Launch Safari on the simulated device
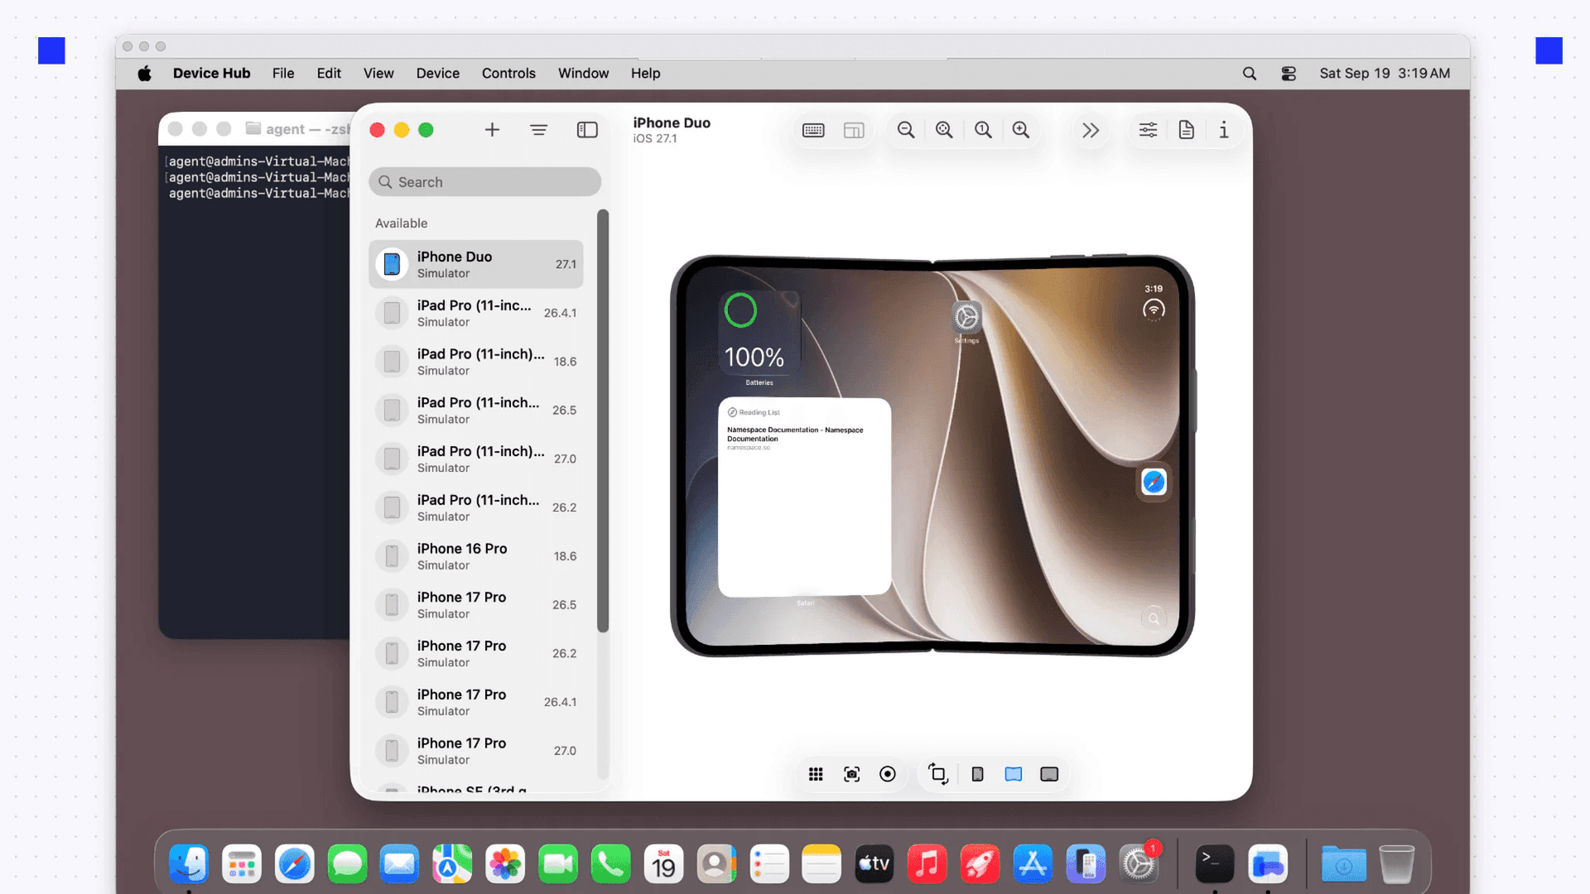1590x894 pixels. tap(1154, 482)
